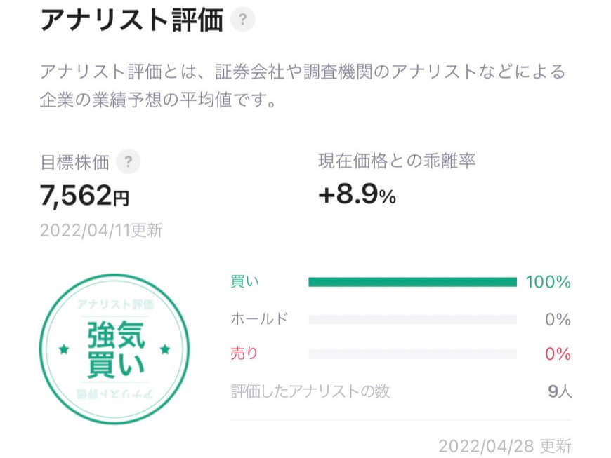This screenshot has width=611, height=458.
Task: Click the 2022/04/28 更新 date text
Action: [505, 446]
